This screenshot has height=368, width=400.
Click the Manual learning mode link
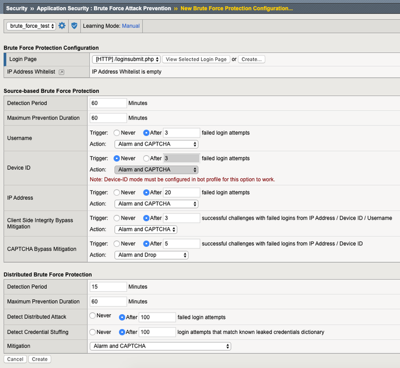coord(131,26)
